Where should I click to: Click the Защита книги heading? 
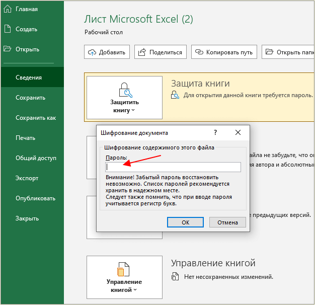pos(200,84)
